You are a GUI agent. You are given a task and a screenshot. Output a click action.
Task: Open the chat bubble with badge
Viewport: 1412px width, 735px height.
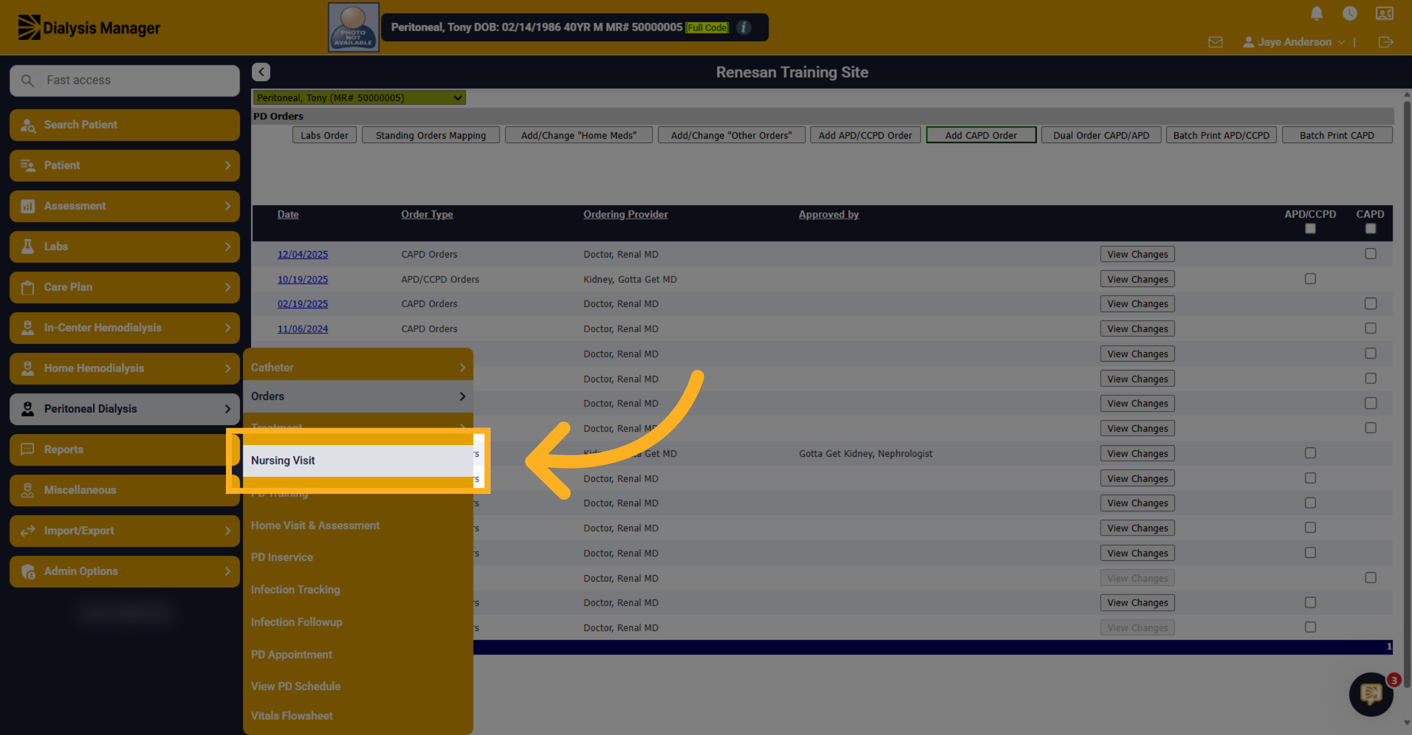pyautogui.click(x=1371, y=694)
